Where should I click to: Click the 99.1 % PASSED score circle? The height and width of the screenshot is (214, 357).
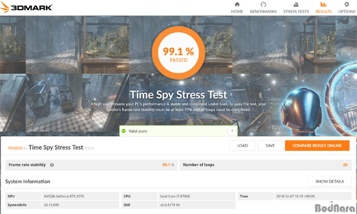tap(178, 53)
